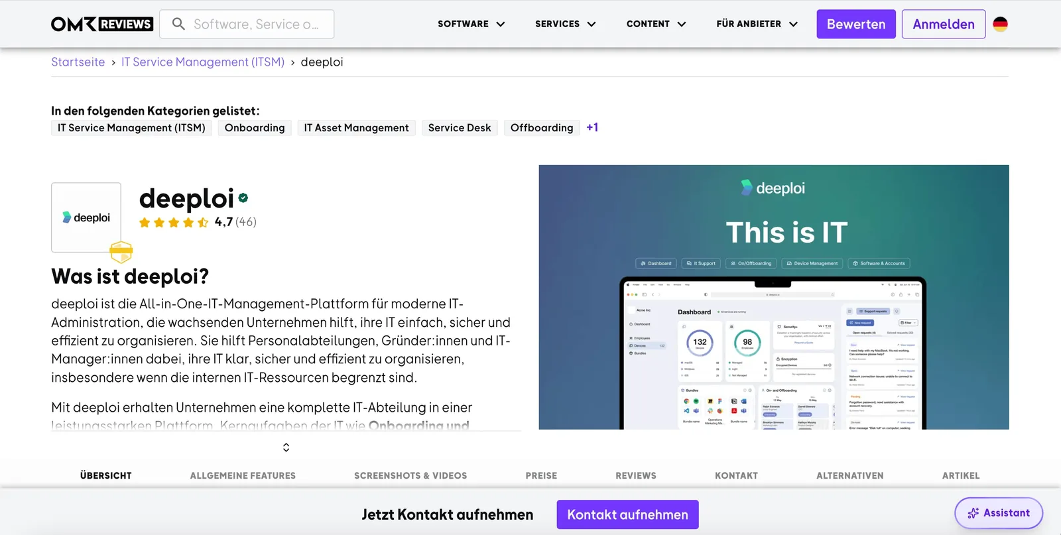Viewport: 1061px width, 535px height.
Task: Switch to the Allgemeine Features tab
Action: pos(243,475)
